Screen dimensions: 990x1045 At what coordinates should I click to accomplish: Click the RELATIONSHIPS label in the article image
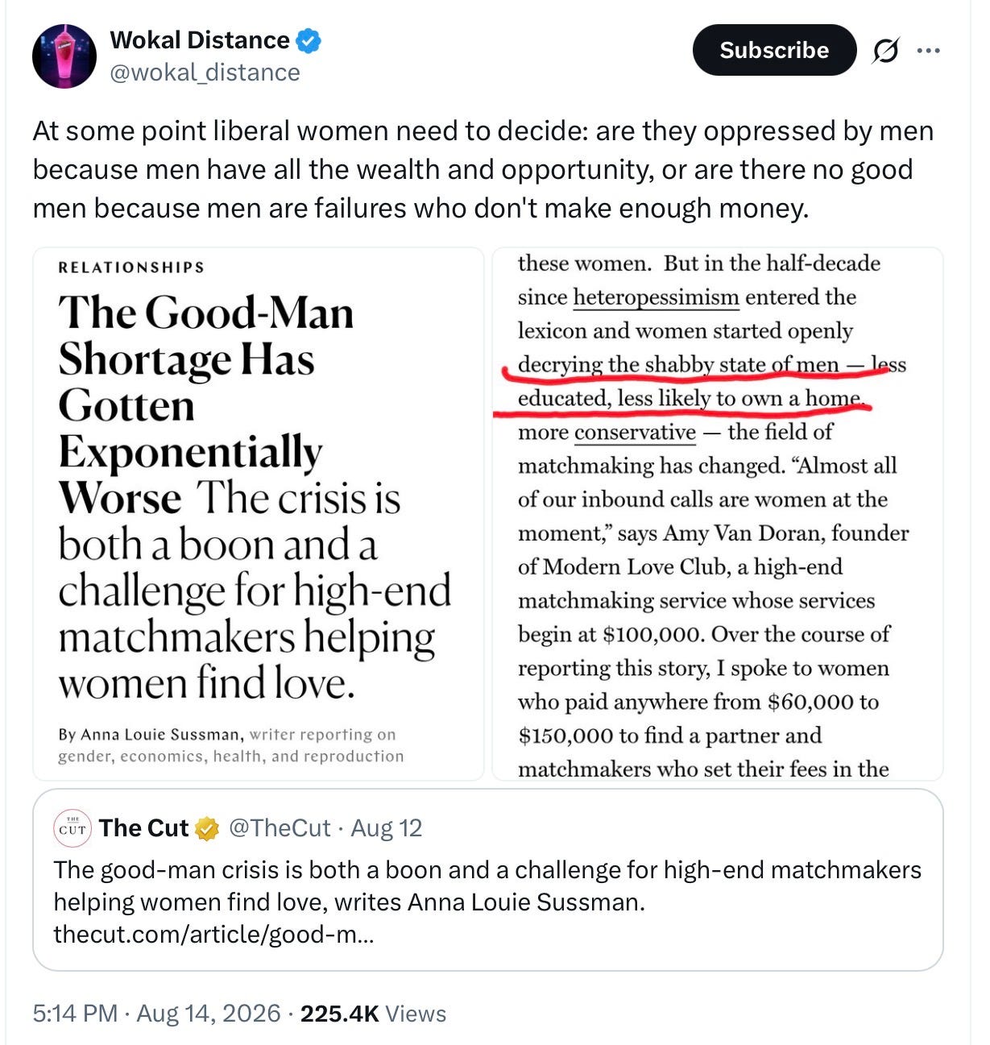[131, 267]
